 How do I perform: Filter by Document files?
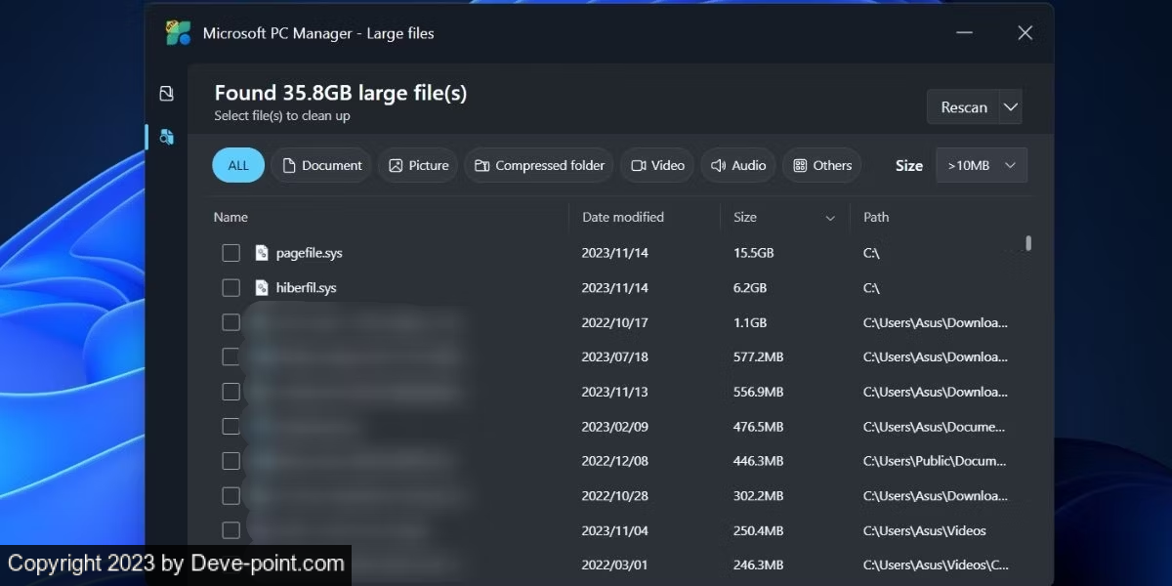coord(321,165)
